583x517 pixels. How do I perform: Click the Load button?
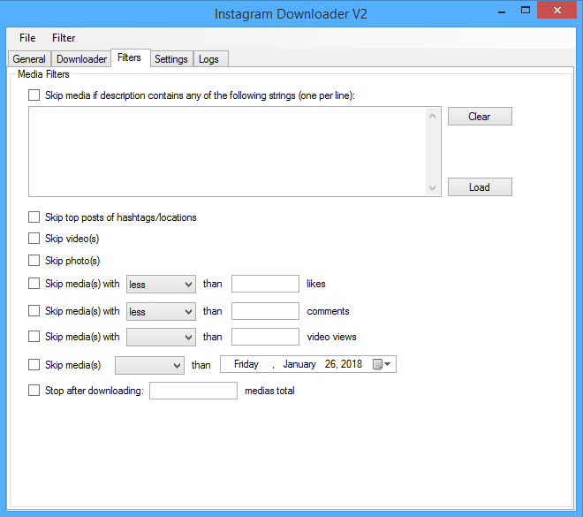[480, 187]
